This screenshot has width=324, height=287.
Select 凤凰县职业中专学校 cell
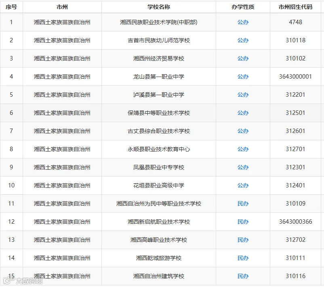159,167
